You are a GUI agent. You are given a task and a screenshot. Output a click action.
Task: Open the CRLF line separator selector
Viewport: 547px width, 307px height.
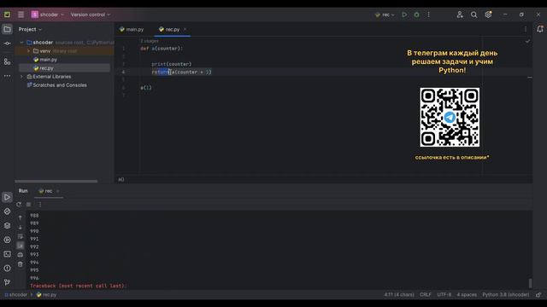pyautogui.click(x=426, y=295)
